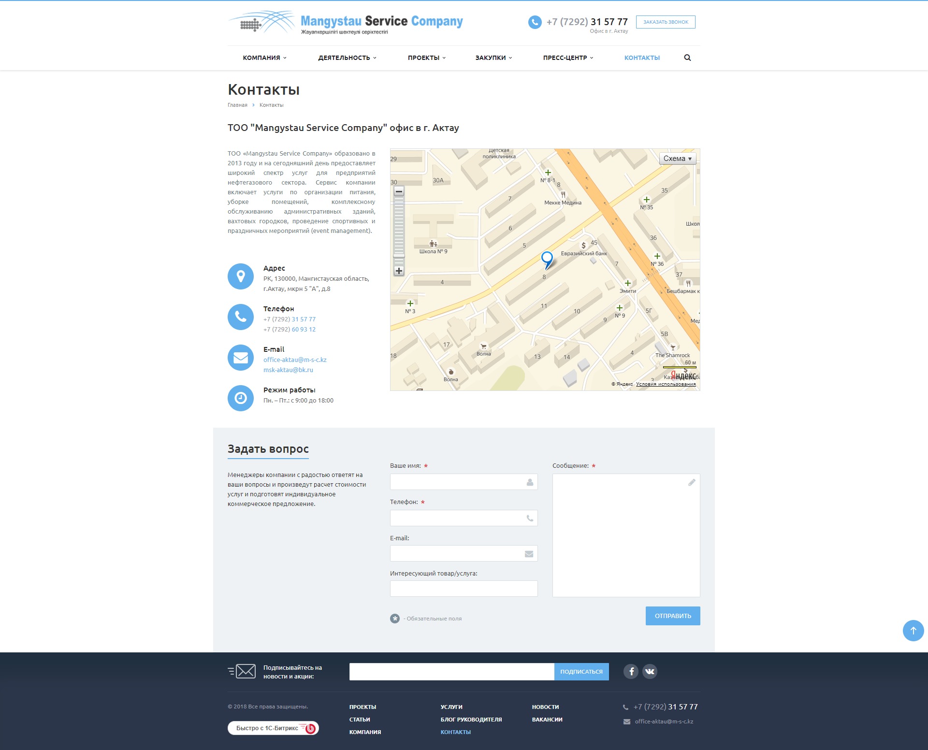Click the Сообщение text area
This screenshot has width=928, height=750.
click(626, 535)
